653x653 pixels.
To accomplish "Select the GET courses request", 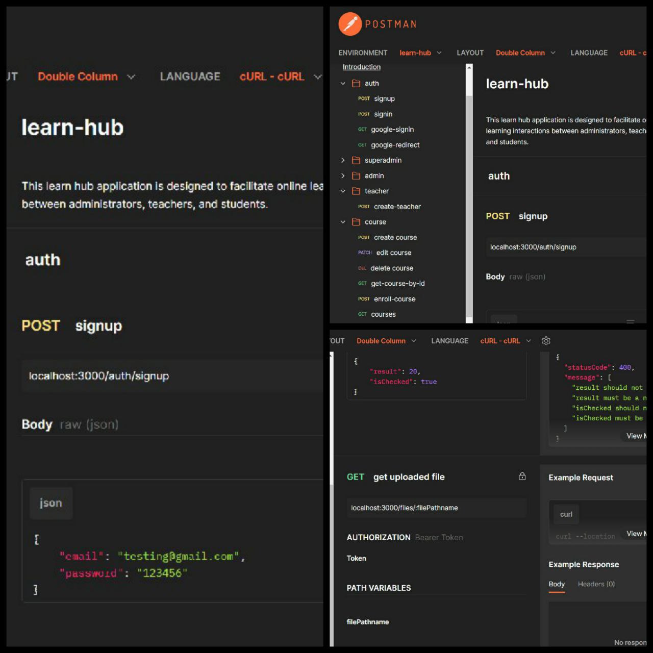I will point(376,314).
